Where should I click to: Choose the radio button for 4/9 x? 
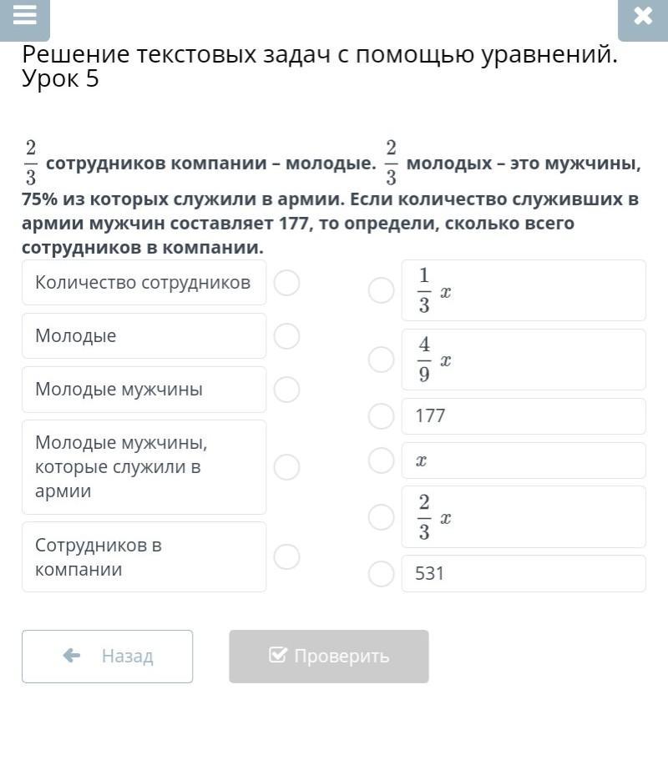382,360
